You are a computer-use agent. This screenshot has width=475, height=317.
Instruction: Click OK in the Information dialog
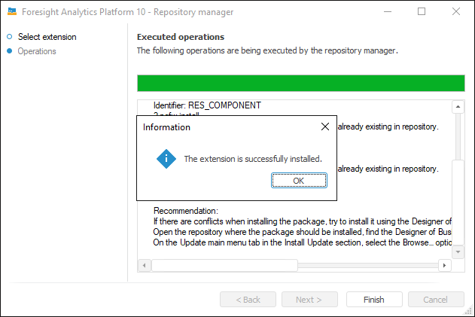click(299, 181)
